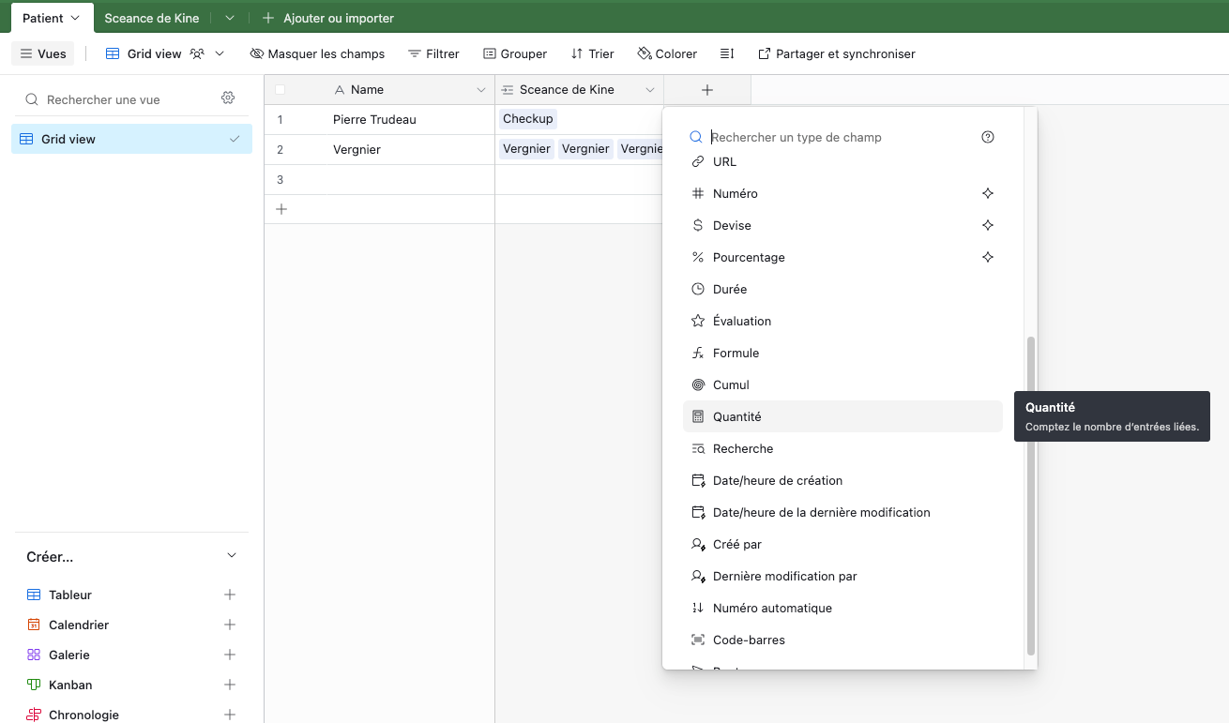Add a new field column with plus
The height and width of the screenshot is (723, 1229).
coord(707,90)
